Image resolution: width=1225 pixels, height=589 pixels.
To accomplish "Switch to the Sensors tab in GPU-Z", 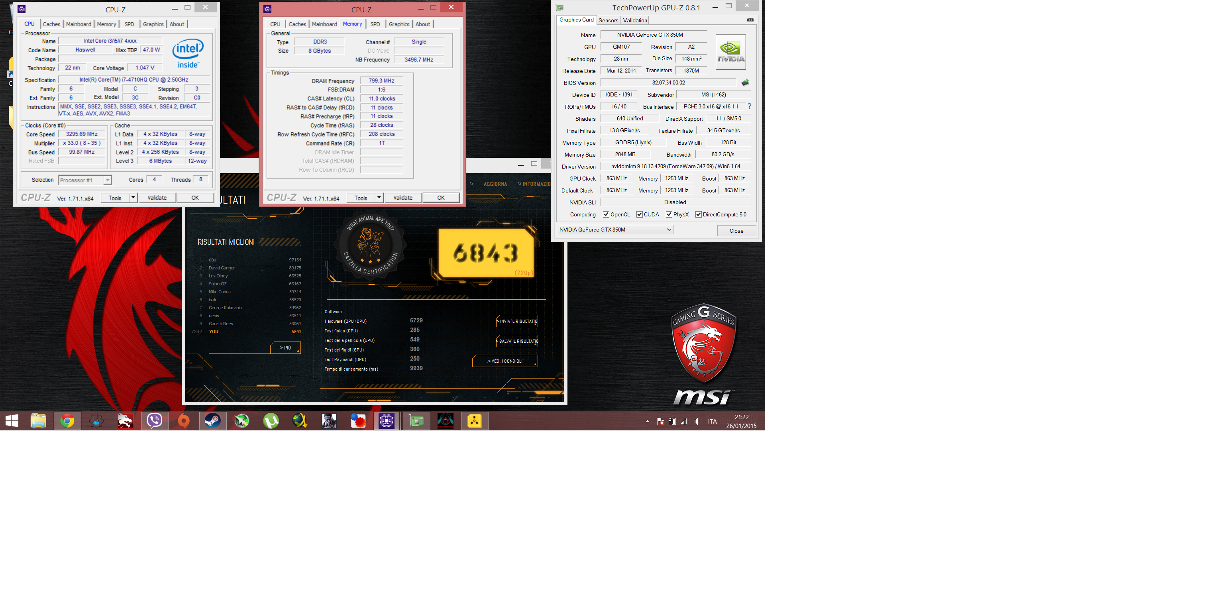I will coord(608,20).
